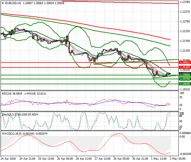Click the 24 Apr 2018 time axis label
Viewport: 191px width, 162px height.
coord(8,159)
